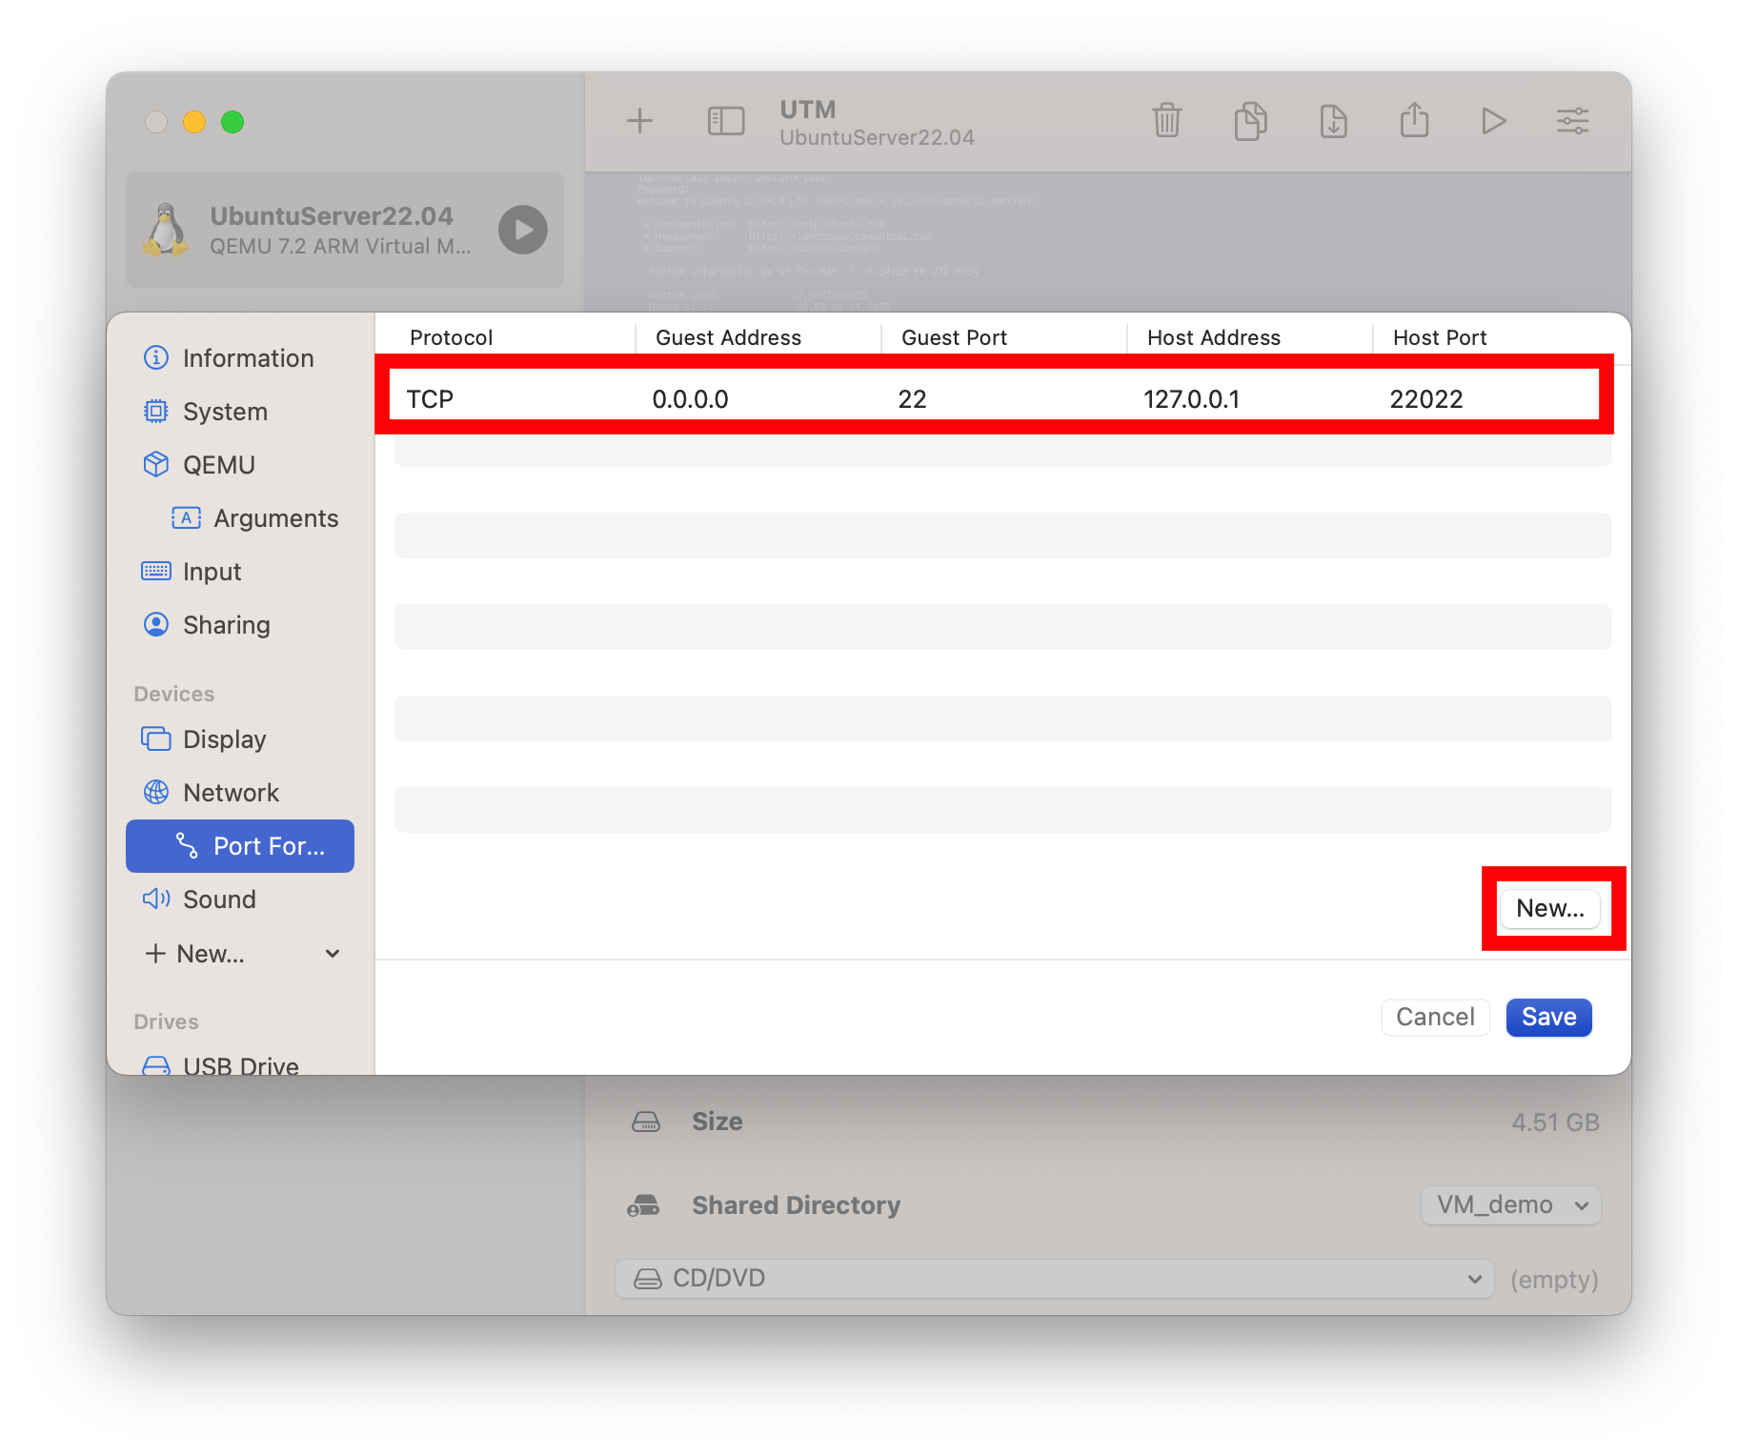1738x1456 pixels.
Task: Click the plus icon to add a VM
Action: [639, 121]
